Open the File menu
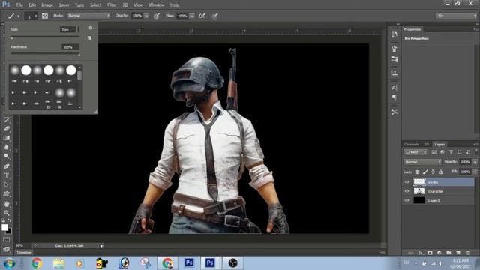Screen dimensions: 480x270 tap(19, 5)
